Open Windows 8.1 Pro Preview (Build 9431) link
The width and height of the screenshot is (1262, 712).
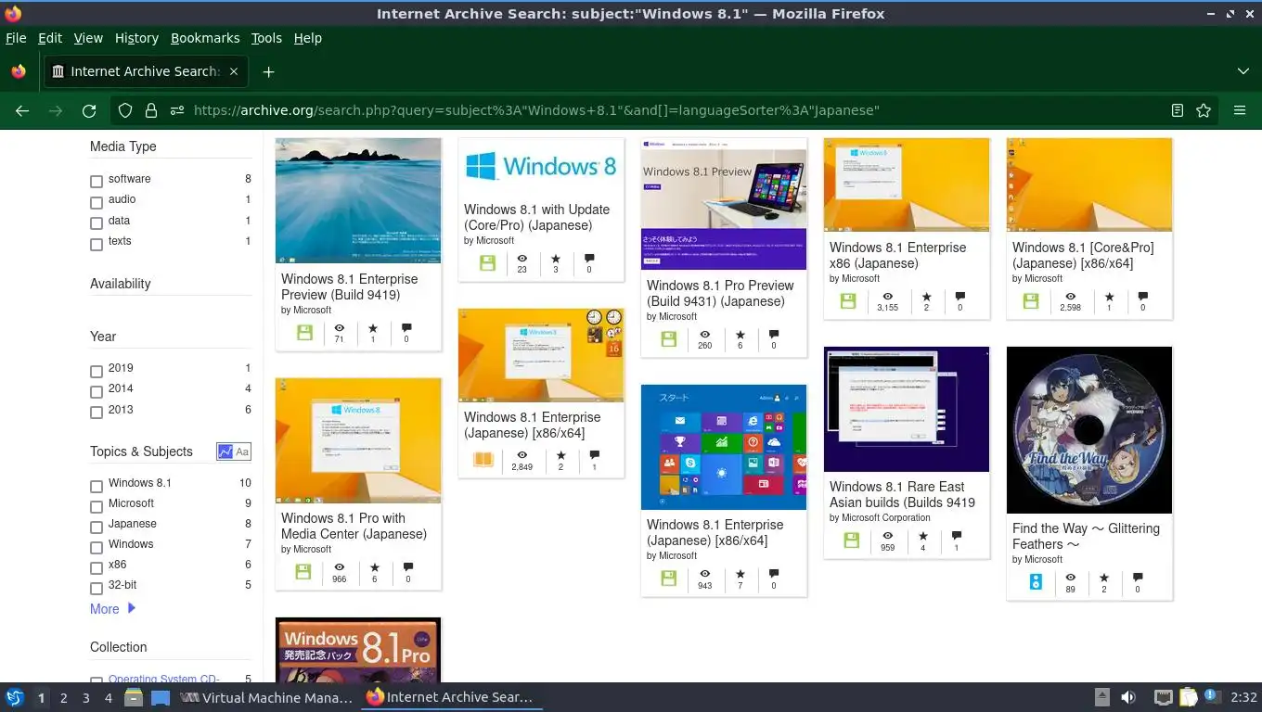click(720, 293)
